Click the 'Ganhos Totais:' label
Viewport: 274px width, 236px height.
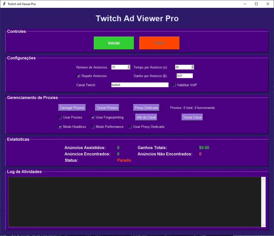pos(152,148)
